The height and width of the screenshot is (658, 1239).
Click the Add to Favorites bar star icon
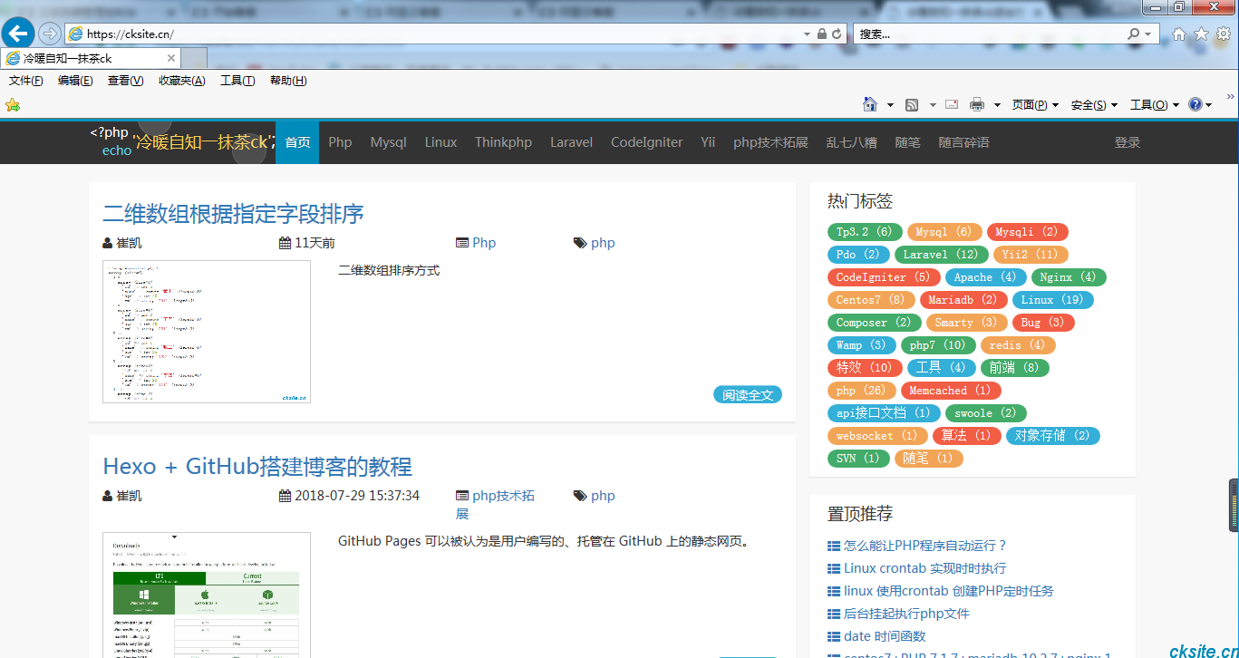point(13,105)
